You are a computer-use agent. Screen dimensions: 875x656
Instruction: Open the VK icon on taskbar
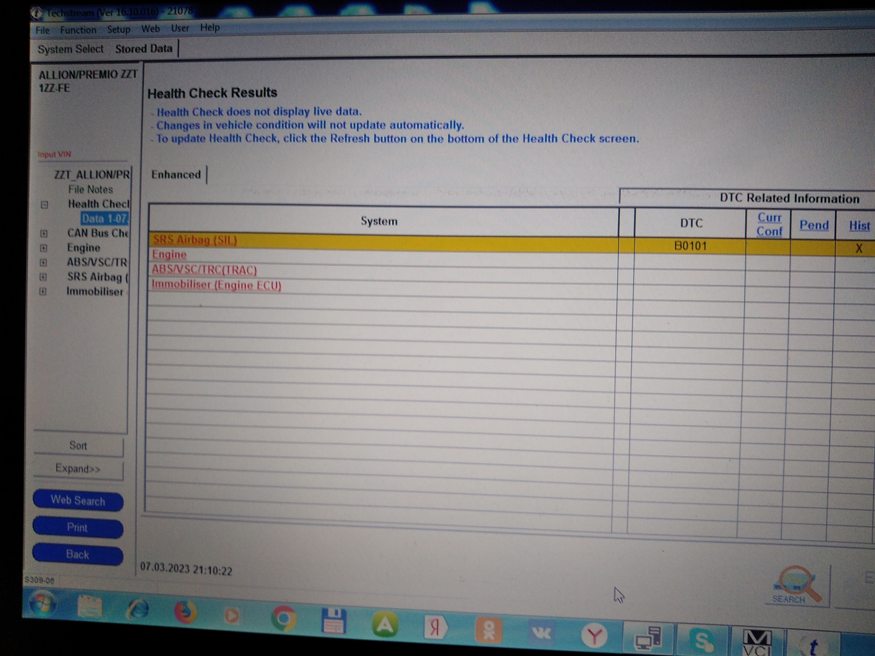pyautogui.click(x=541, y=633)
